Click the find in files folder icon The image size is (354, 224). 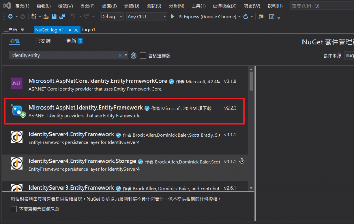pos(261,17)
